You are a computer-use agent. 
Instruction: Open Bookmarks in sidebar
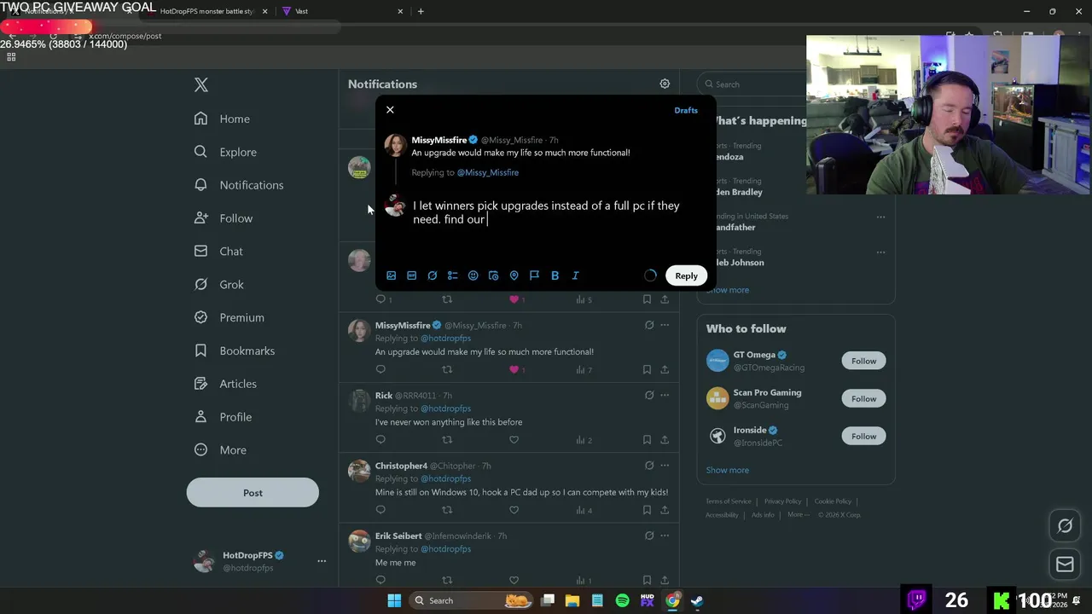pyautogui.click(x=235, y=350)
